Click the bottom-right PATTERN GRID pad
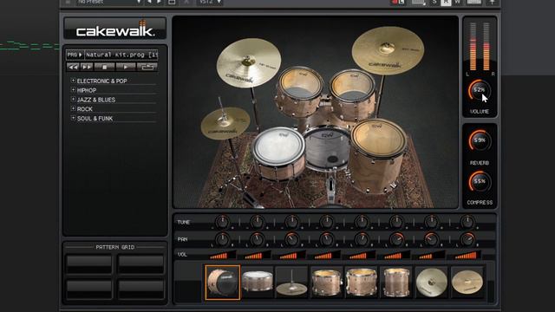555x312 pixels. click(x=140, y=289)
